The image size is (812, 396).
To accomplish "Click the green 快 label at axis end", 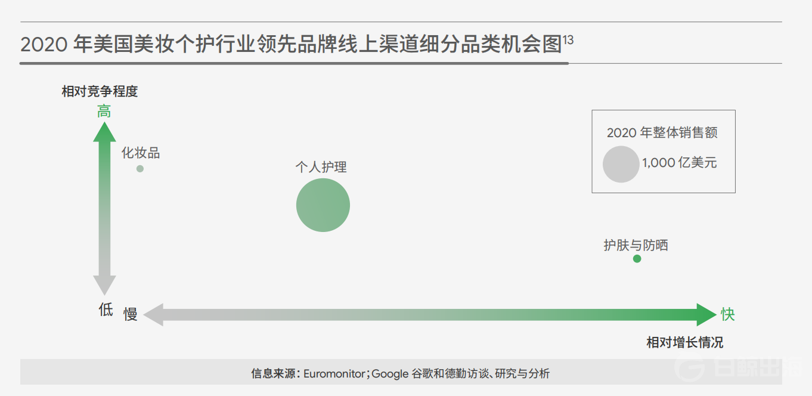I will 728,314.
